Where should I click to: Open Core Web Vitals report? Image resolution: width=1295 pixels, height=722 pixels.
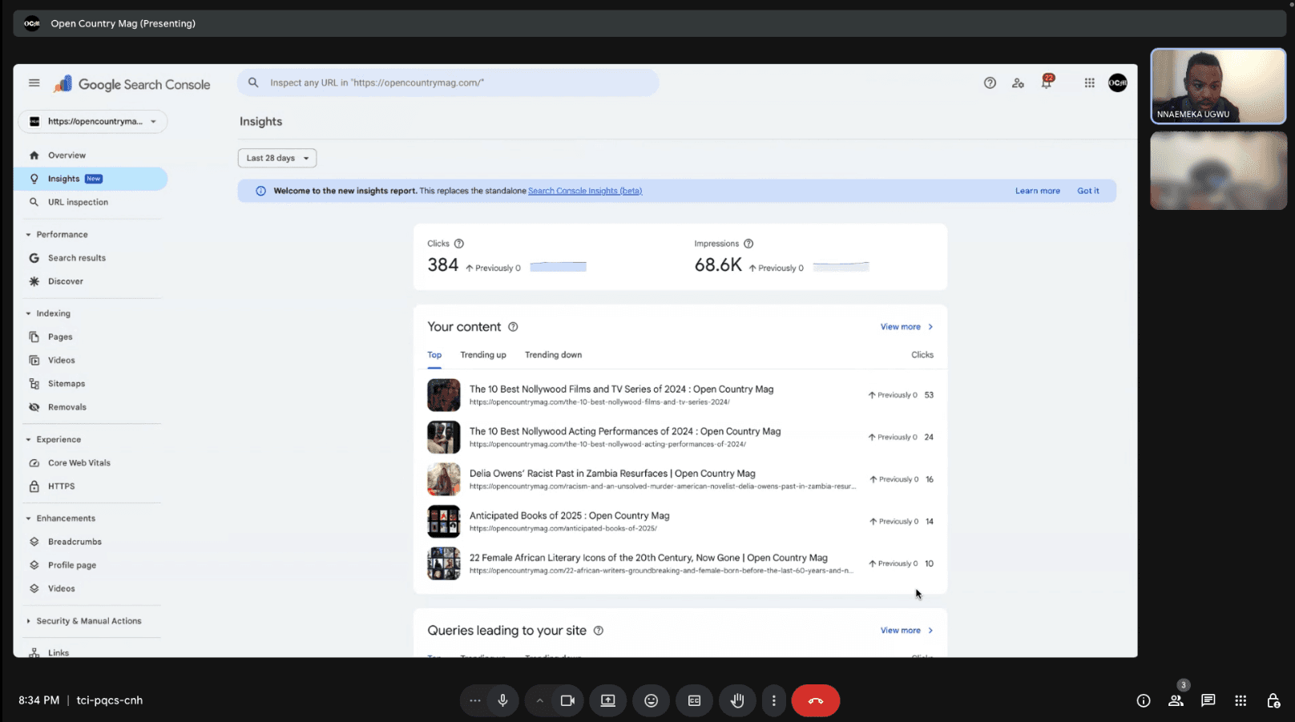click(x=90, y=463)
